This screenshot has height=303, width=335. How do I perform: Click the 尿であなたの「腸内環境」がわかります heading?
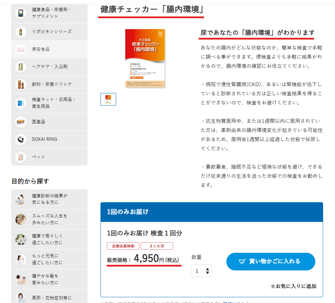(x=258, y=33)
